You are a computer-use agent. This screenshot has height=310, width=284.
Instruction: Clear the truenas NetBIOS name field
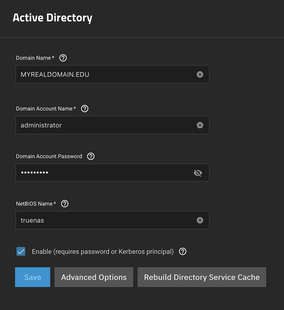200,220
